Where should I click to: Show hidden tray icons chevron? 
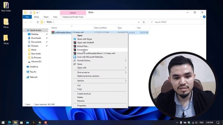177,123
